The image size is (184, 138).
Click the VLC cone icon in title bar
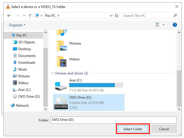pyautogui.click(x=8, y=7)
